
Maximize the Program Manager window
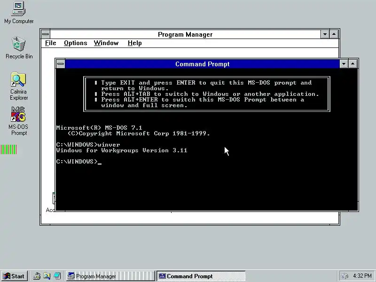point(334,34)
